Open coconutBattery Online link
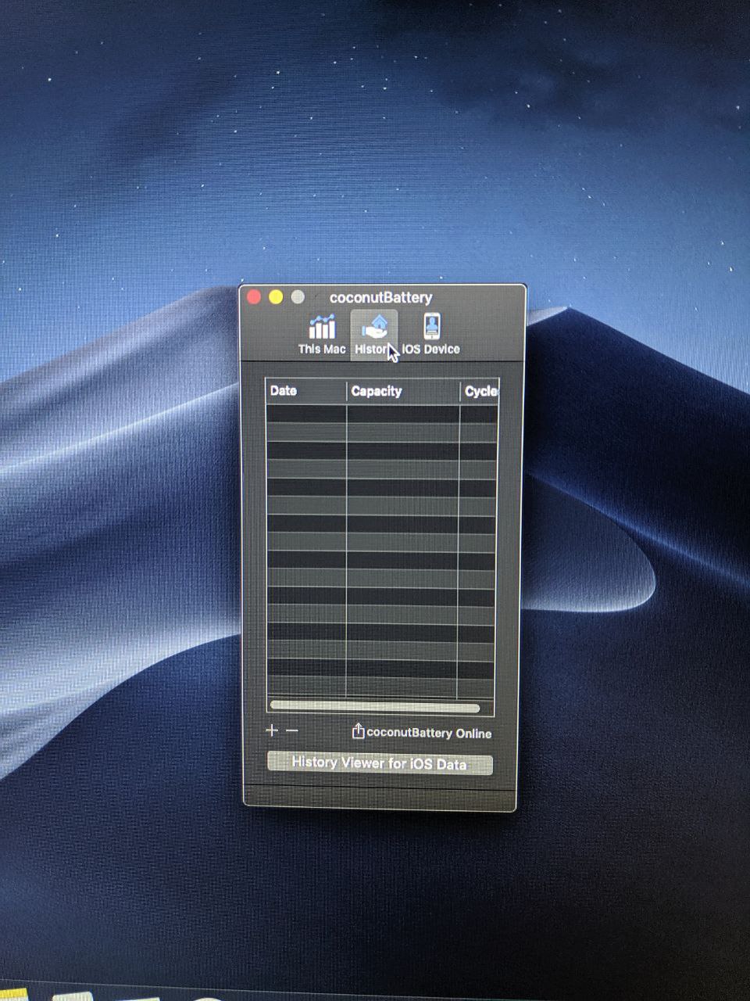Image resolution: width=750 pixels, height=1001 pixels. (x=429, y=734)
